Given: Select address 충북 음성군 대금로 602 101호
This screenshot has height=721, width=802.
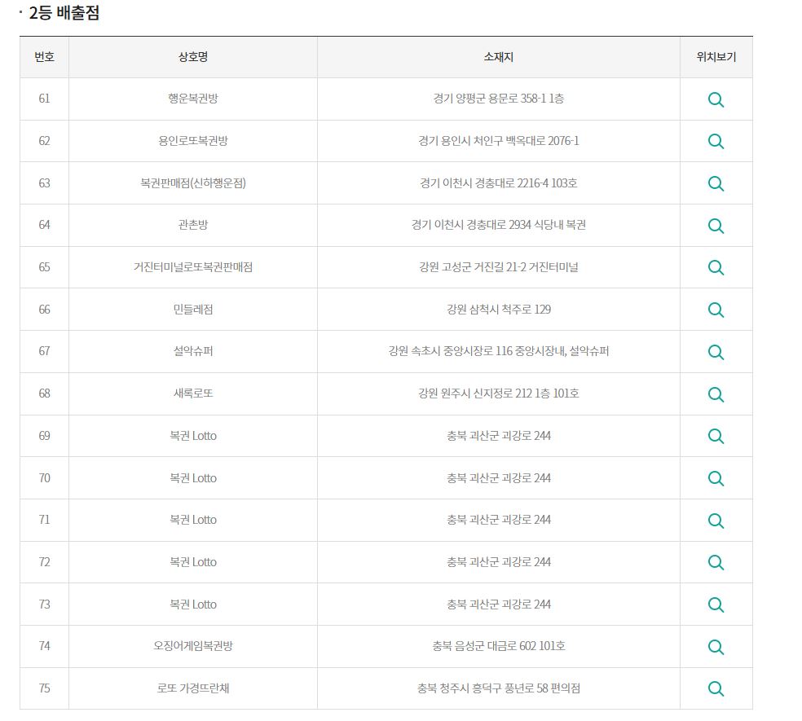Looking at the screenshot, I should pyautogui.click(x=498, y=646).
